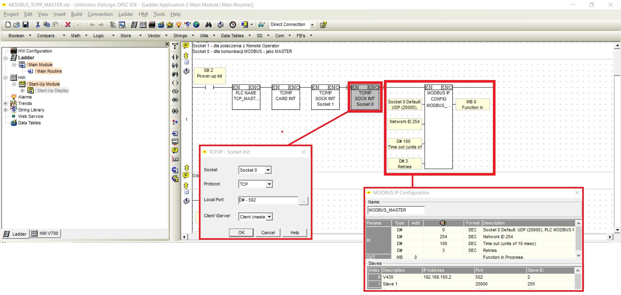Click the glasses online test icon
Image resolution: width=621 pixels, height=295 pixels.
pyautogui.click(x=261, y=25)
